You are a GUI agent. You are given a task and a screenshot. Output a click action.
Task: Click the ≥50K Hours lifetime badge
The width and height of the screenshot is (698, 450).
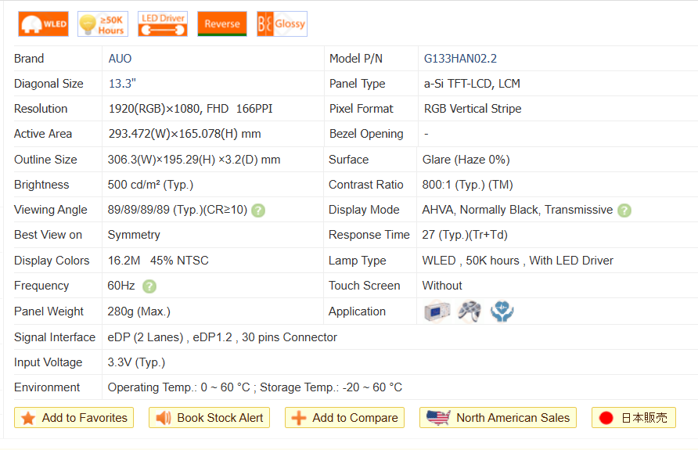click(x=103, y=24)
